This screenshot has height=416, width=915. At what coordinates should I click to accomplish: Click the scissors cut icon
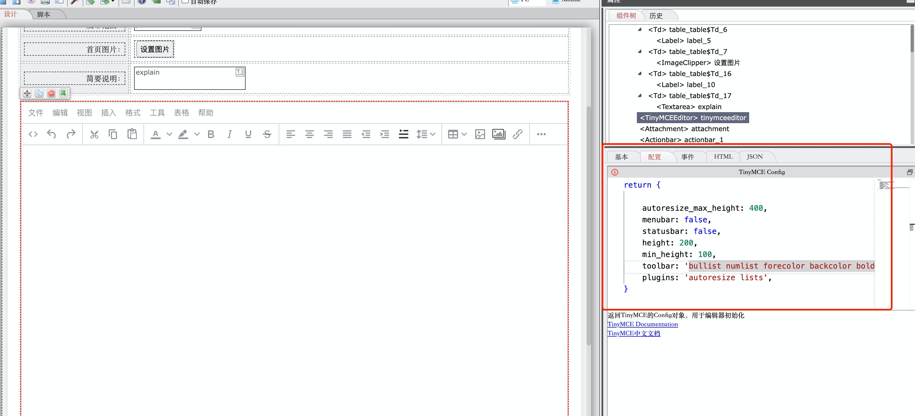[x=94, y=134]
